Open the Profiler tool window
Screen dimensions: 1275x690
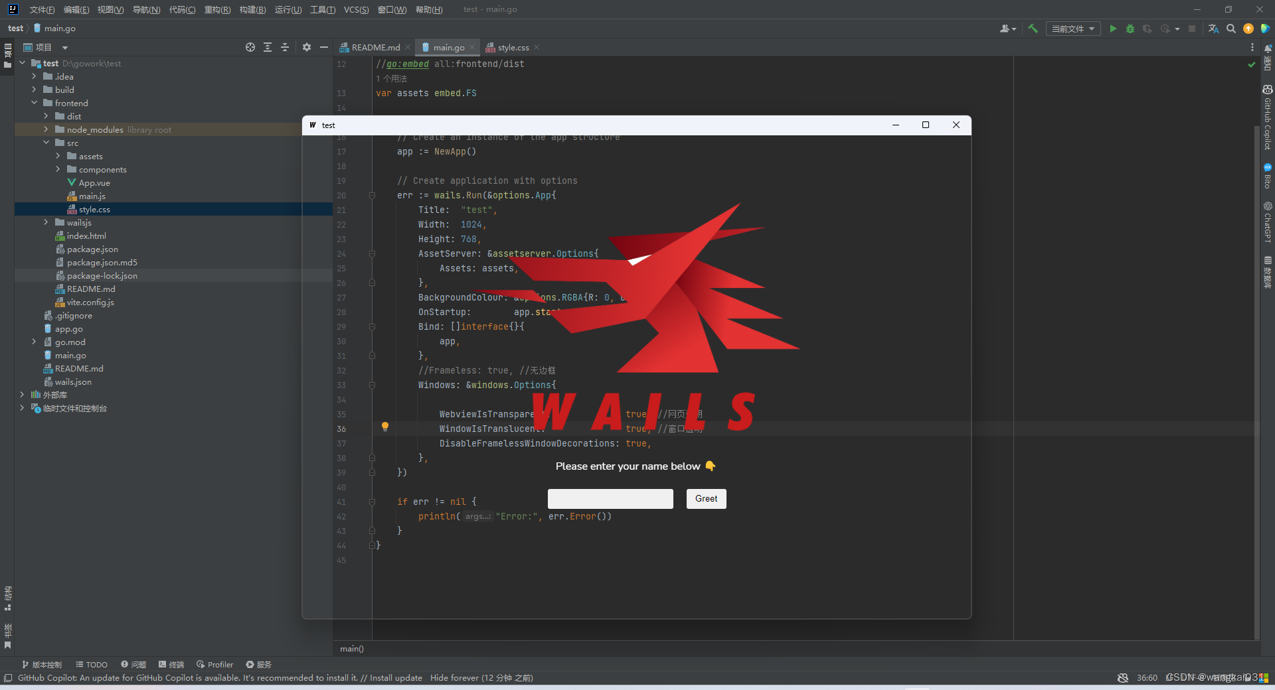coord(214,664)
